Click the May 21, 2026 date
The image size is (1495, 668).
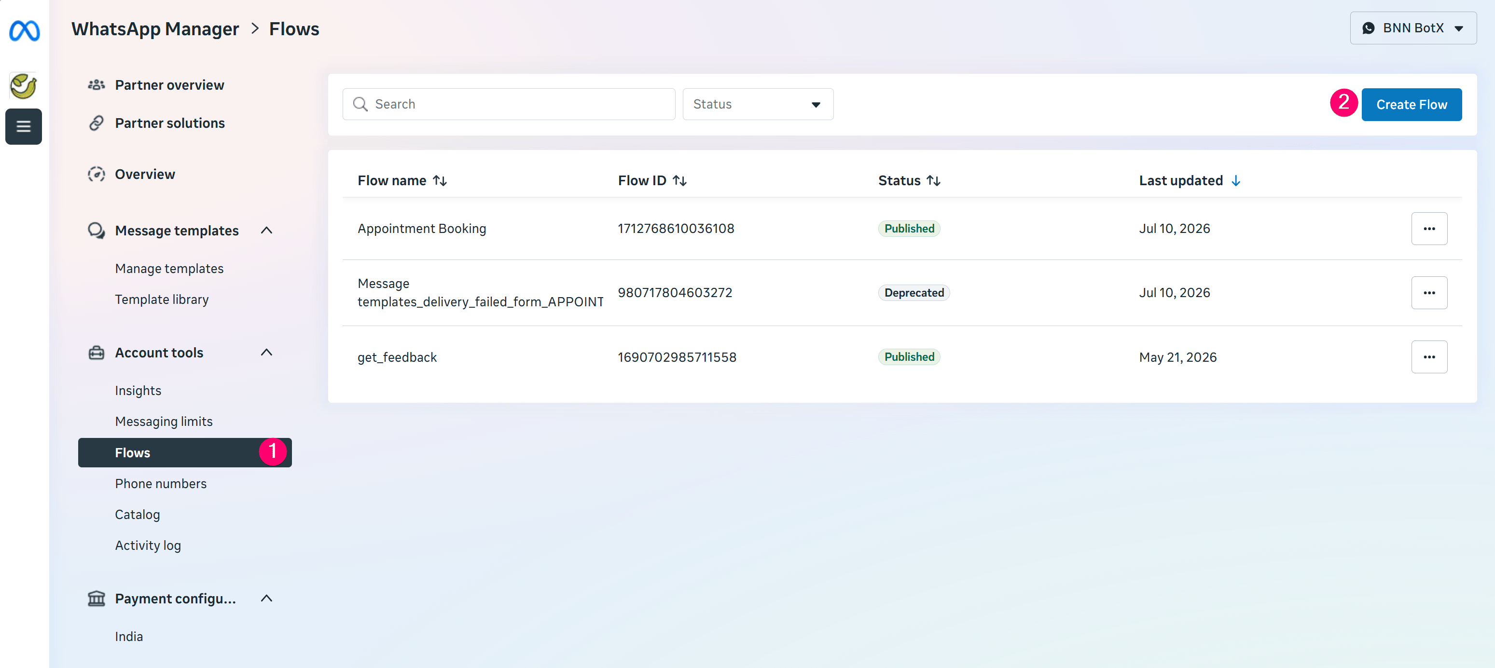1177,357
